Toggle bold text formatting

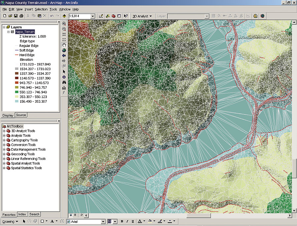coord(122,221)
